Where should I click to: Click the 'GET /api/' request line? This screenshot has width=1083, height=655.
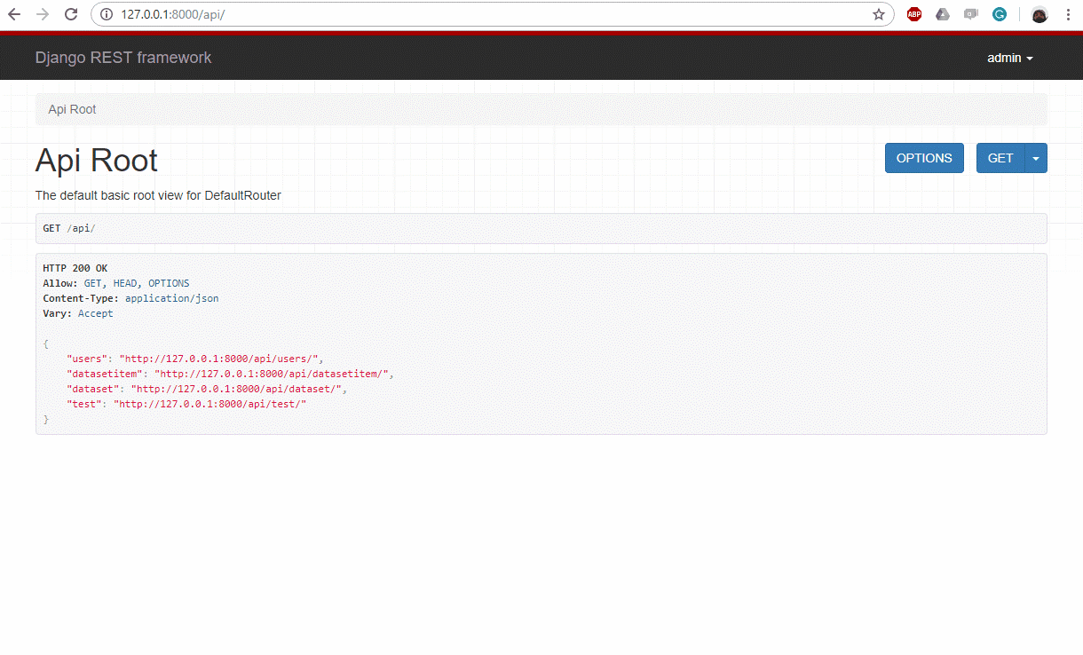69,228
